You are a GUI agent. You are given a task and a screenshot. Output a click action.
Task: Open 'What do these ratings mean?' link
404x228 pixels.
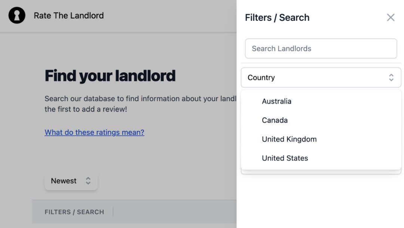(94, 132)
